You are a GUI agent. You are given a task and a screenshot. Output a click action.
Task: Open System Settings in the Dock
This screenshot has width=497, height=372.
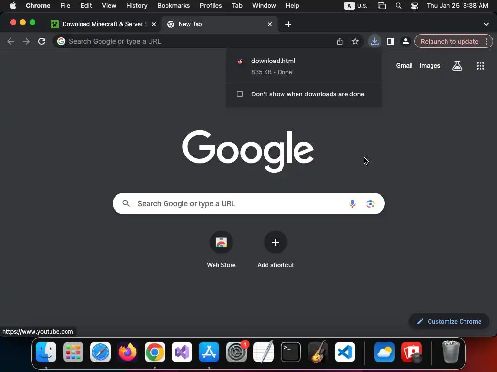coord(236,352)
